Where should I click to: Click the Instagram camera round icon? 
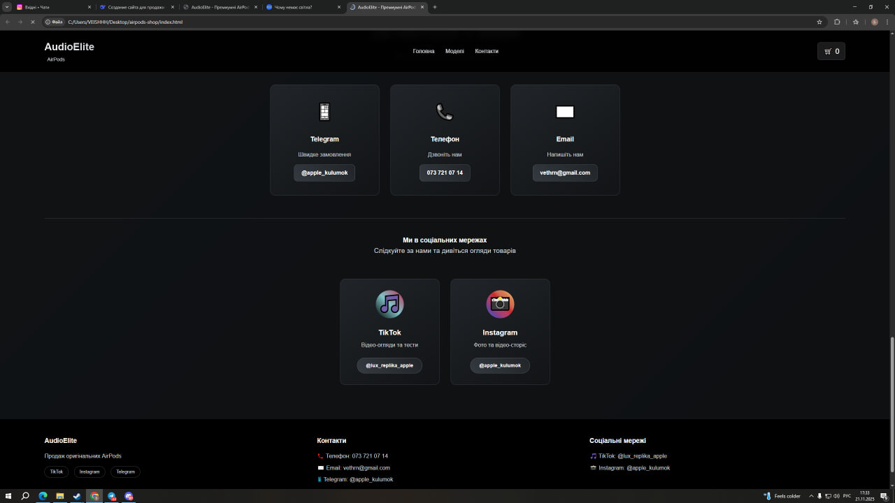coord(500,304)
